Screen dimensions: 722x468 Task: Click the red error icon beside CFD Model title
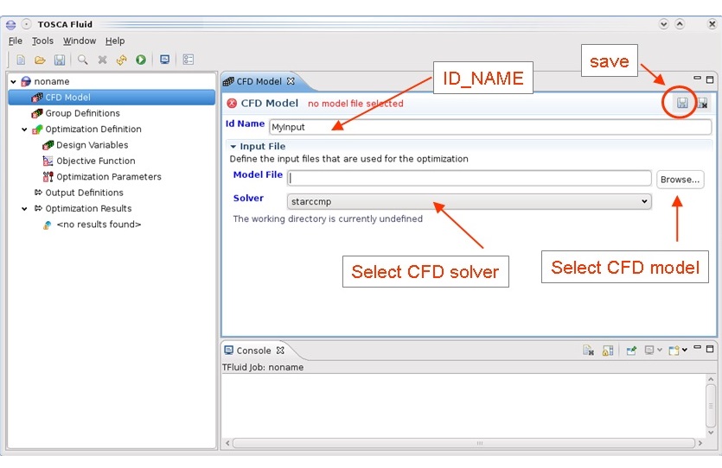click(232, 104)
